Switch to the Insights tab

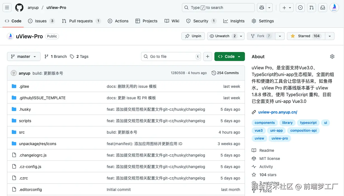[x=234, y=21]
